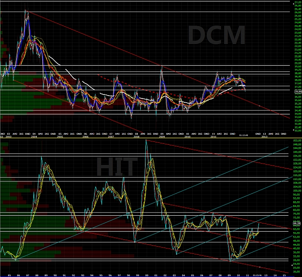
Task: Click the 85 year label on HIT time axis
Action: (x=9, y=276)
